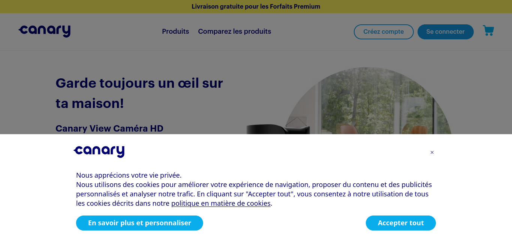The height and width of the screenshot is (244, 512).
Task: Click the Livraison gratuite Forfaits Premium banner
Action: [x=256, y=6]
